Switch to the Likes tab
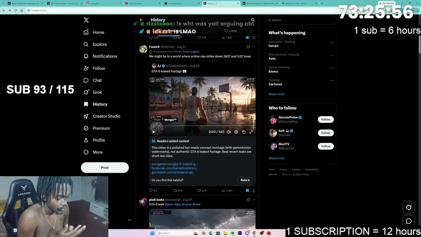The width and height of the screenshot is (421, 237). 231,31
